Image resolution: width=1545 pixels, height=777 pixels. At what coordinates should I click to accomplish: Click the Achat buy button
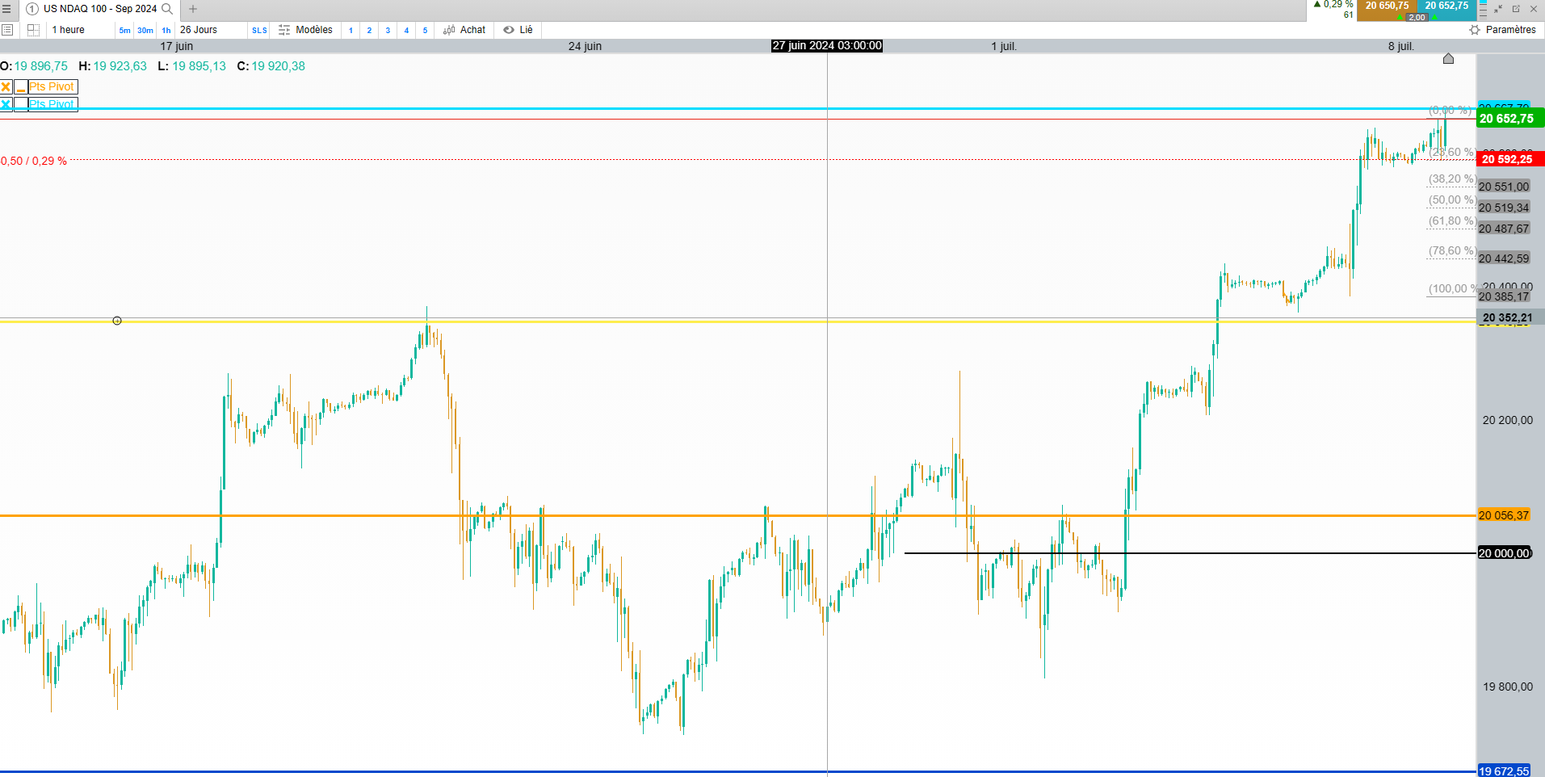click(464, 30)
